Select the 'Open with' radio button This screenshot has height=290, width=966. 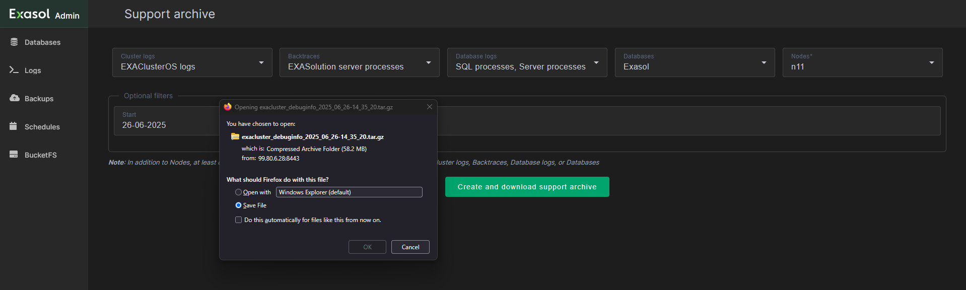[238, 192]
